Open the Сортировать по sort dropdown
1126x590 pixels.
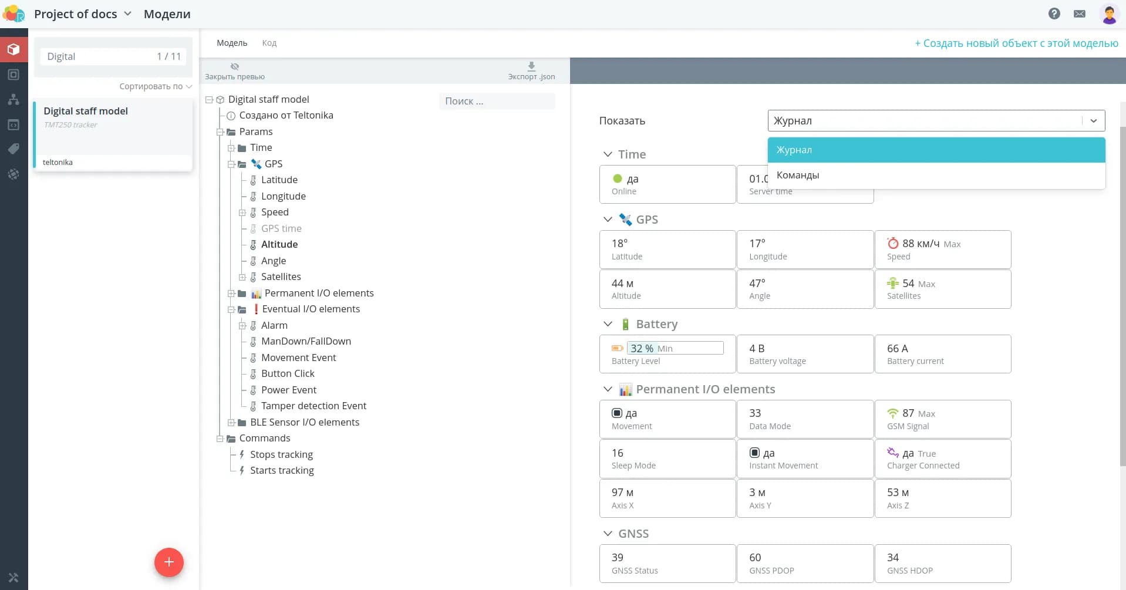pos(155,86)
